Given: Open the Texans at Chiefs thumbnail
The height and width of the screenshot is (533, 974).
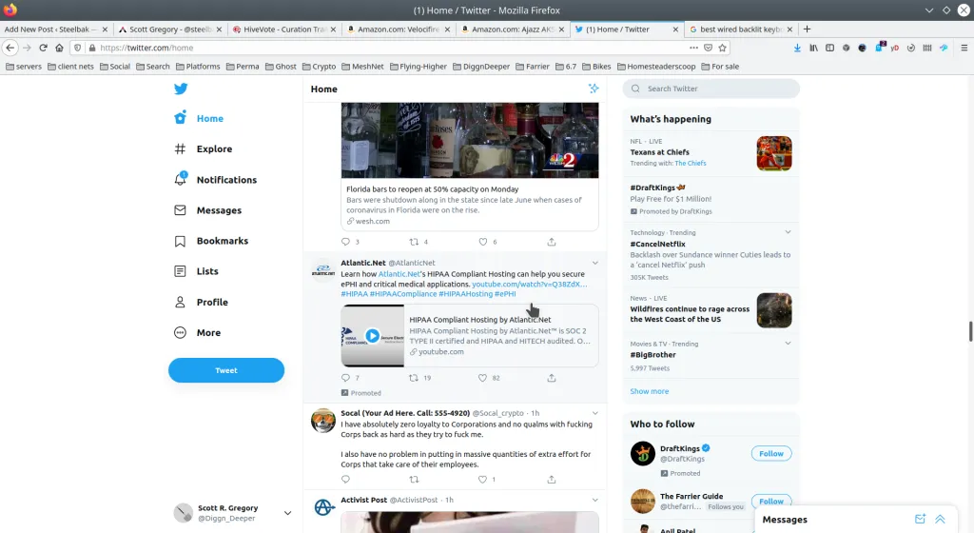Looking at the screenshot, I should (x=774, y=153).
